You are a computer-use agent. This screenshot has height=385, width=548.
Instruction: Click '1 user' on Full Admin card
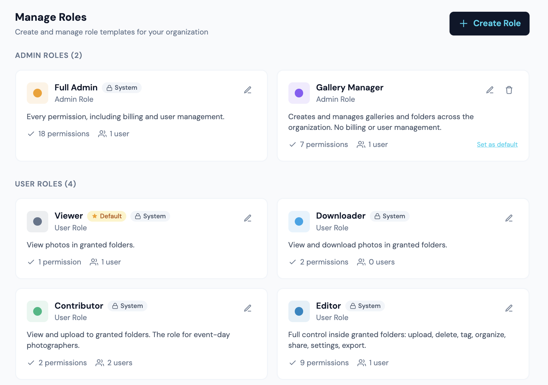114,134
